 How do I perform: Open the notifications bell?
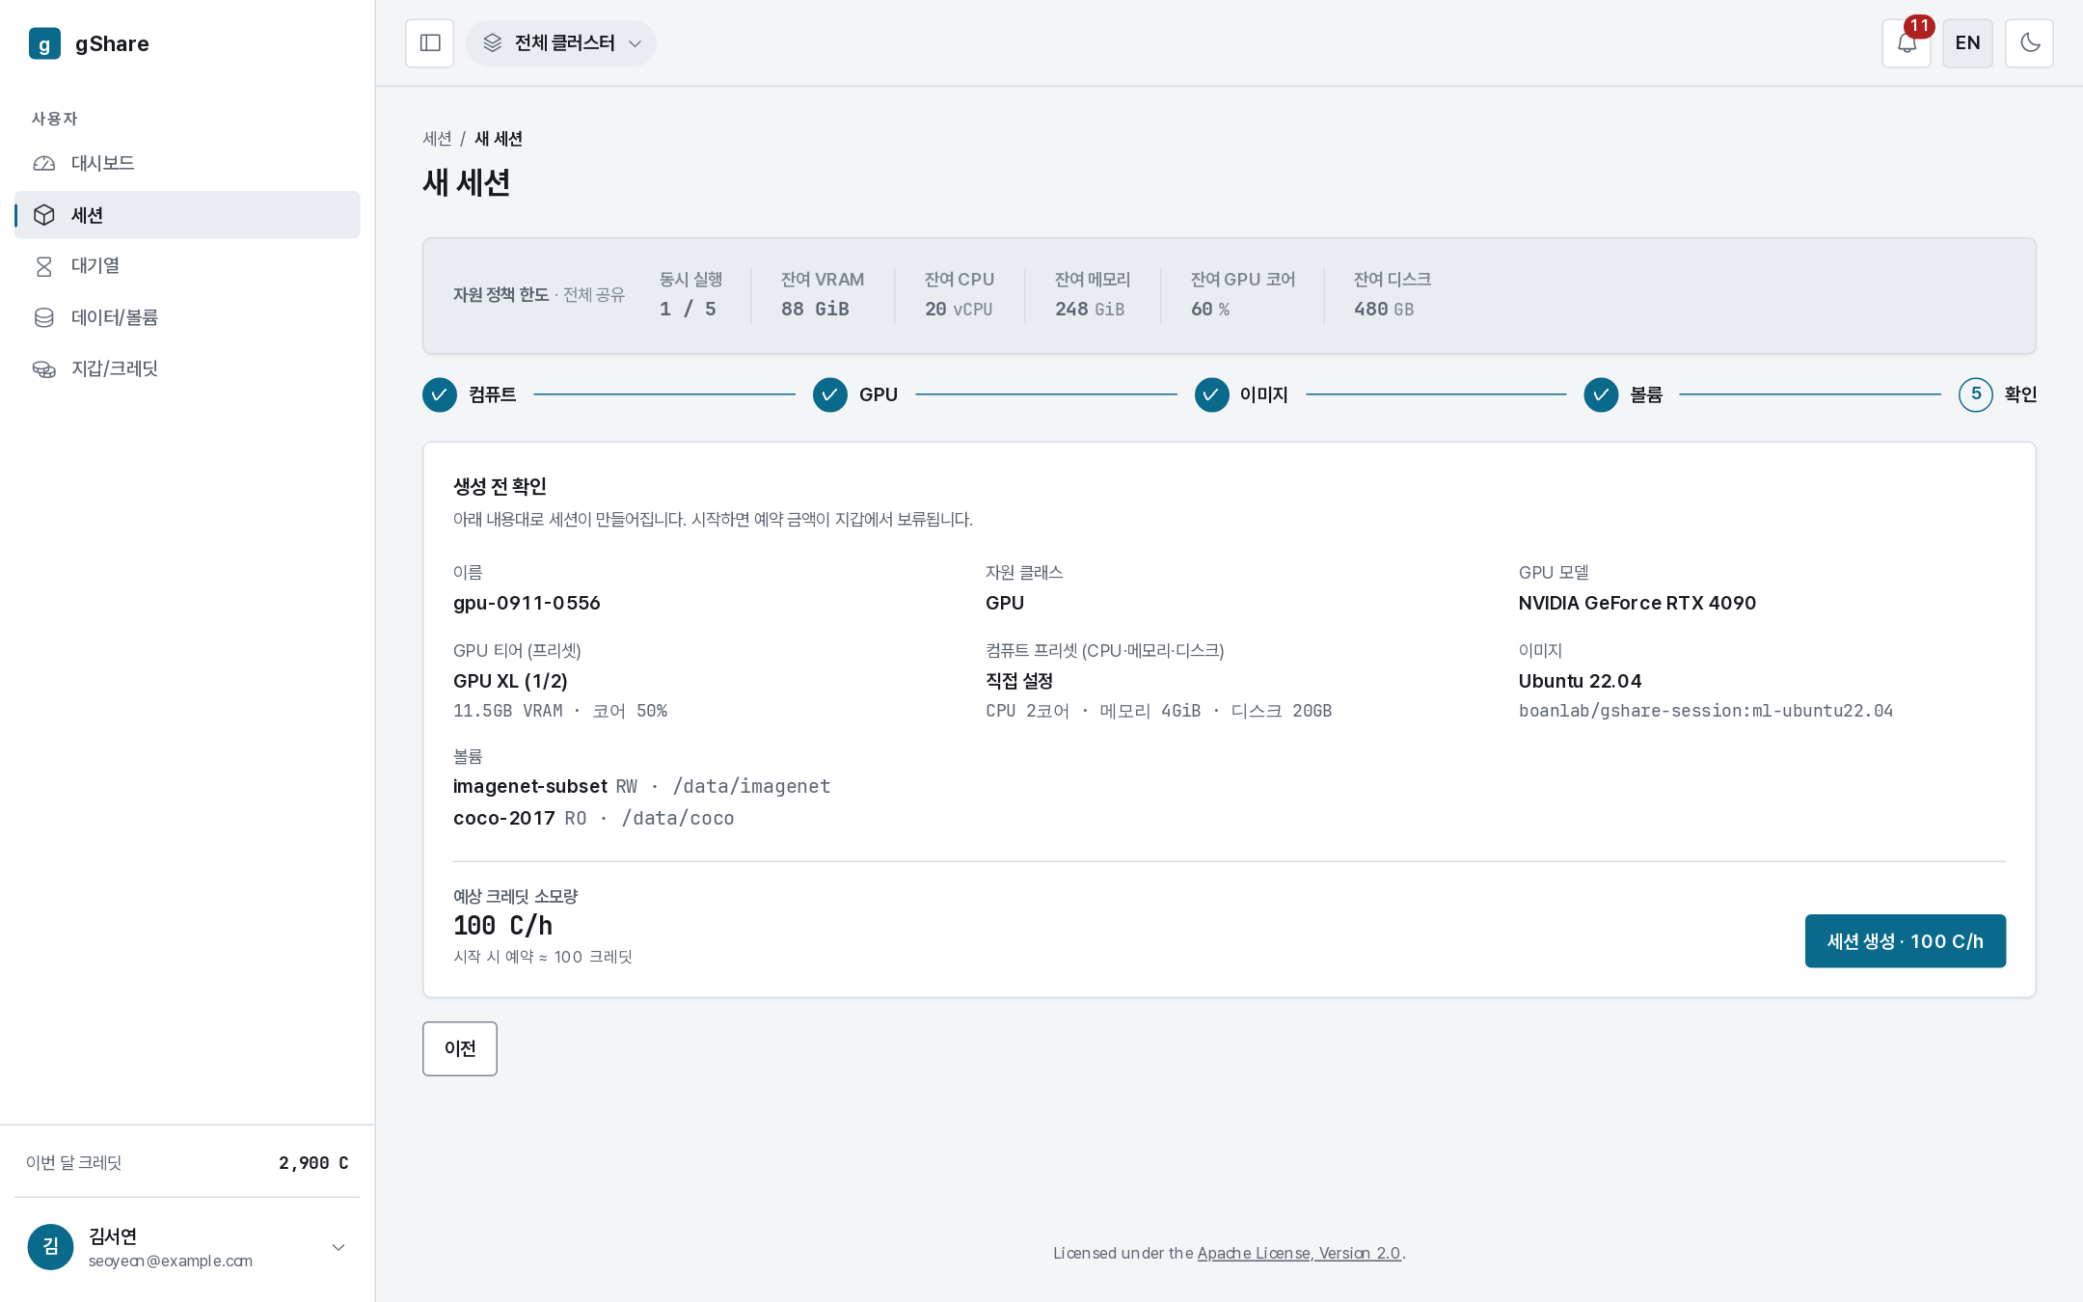1907,43
